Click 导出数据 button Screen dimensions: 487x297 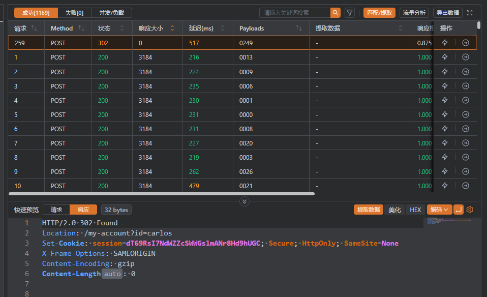click(447, 13)
